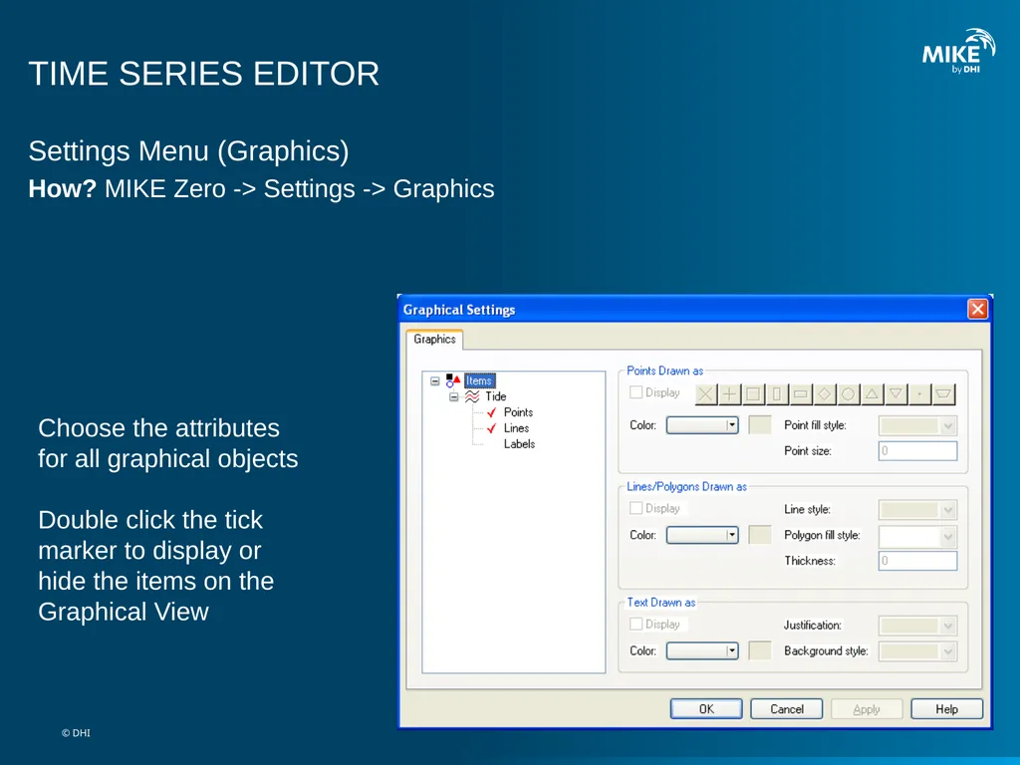Select the X cross point marker style
Screen dimensions: 1020x765
coord(706,394)
